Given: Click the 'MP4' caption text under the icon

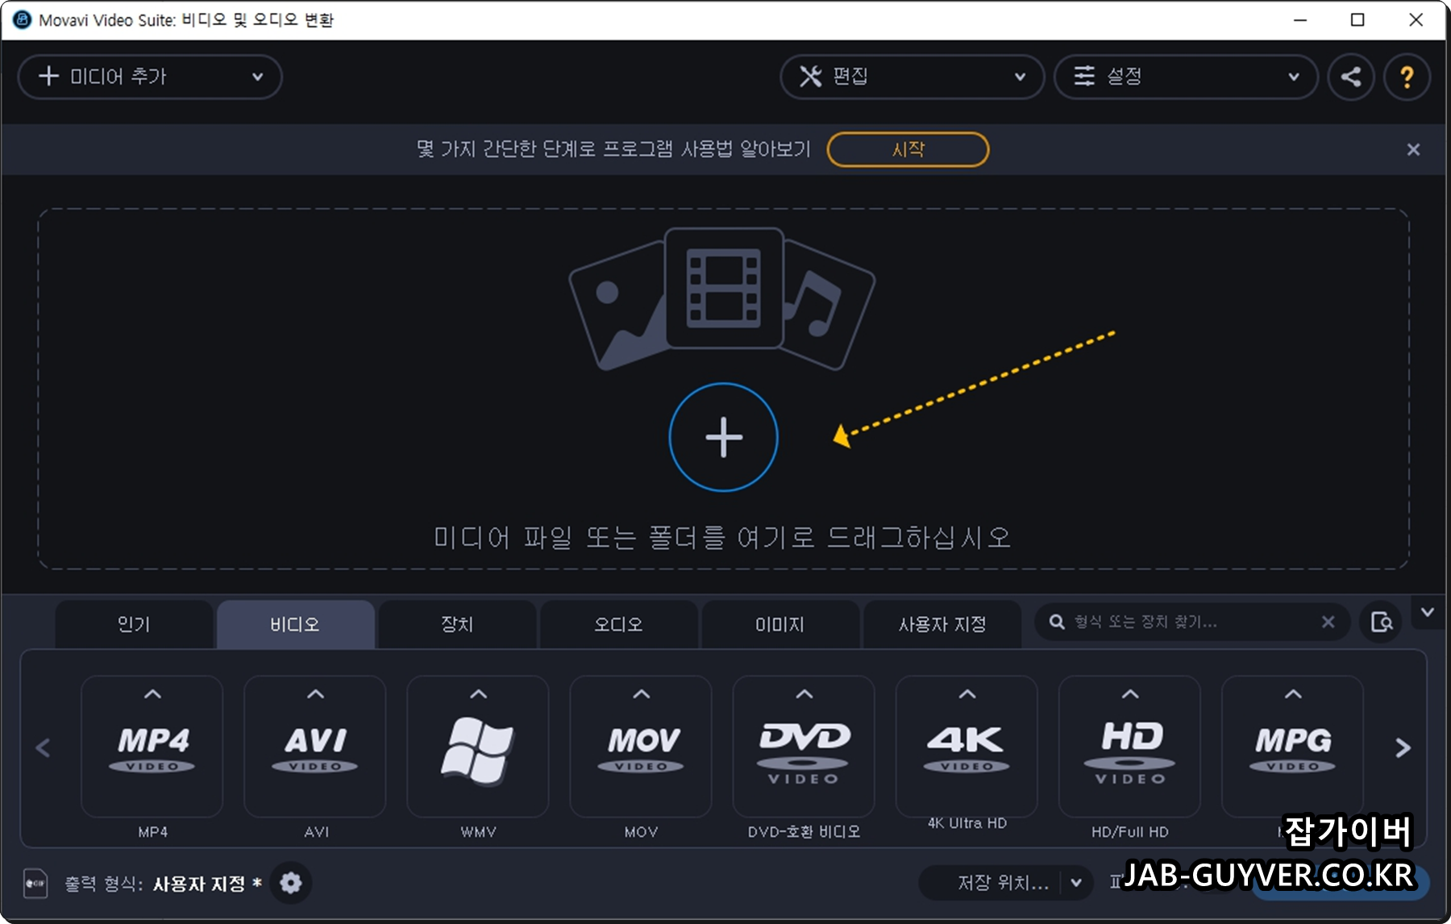Looking at the screenshot, I should pyautogui.click(x=152, y=831).
